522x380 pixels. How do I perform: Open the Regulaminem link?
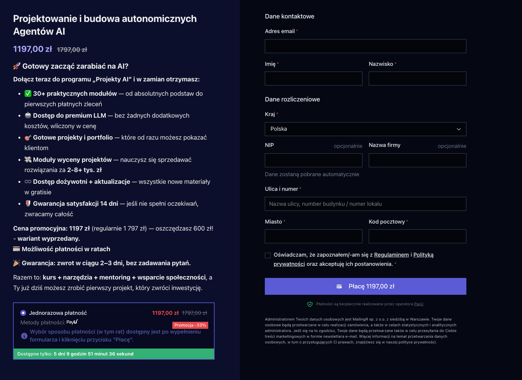tap(391, 255)
